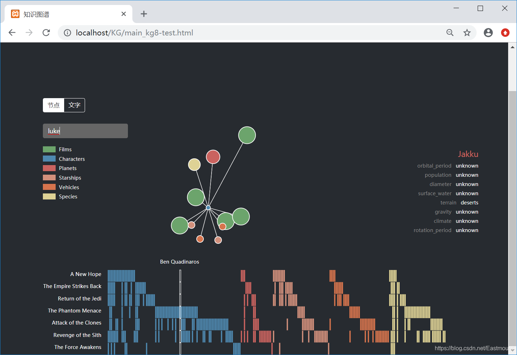Click the browser forward arrow

(29, 33)
